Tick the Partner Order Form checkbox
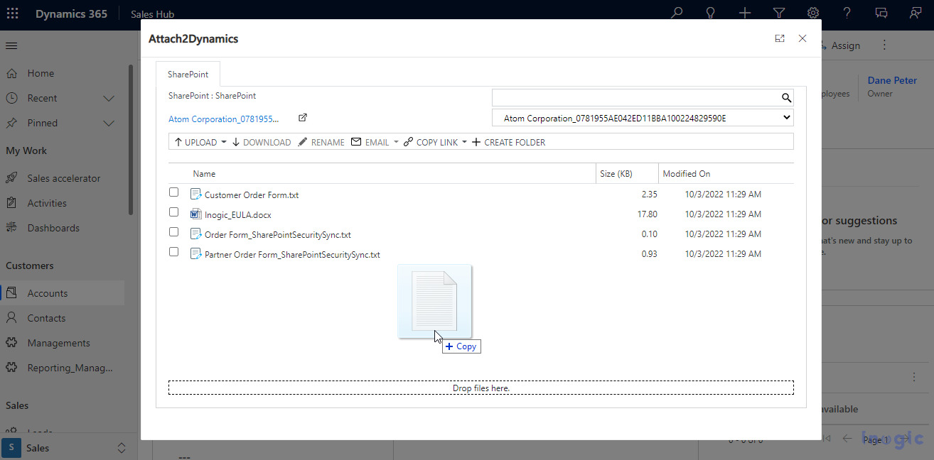The height and width of the screenshot is (460, 934). pyautogui.click(x=173, y=251)
